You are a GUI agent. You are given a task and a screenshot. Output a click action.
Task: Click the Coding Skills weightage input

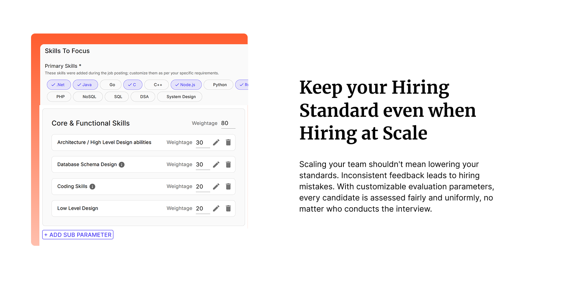(203, 186)
